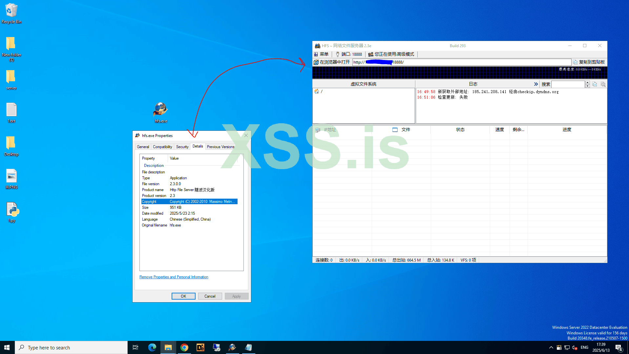The width and height of the screenshot is (629, 354).
Task: Select the New folder (2) desktop icon
Action: point(11,49)
